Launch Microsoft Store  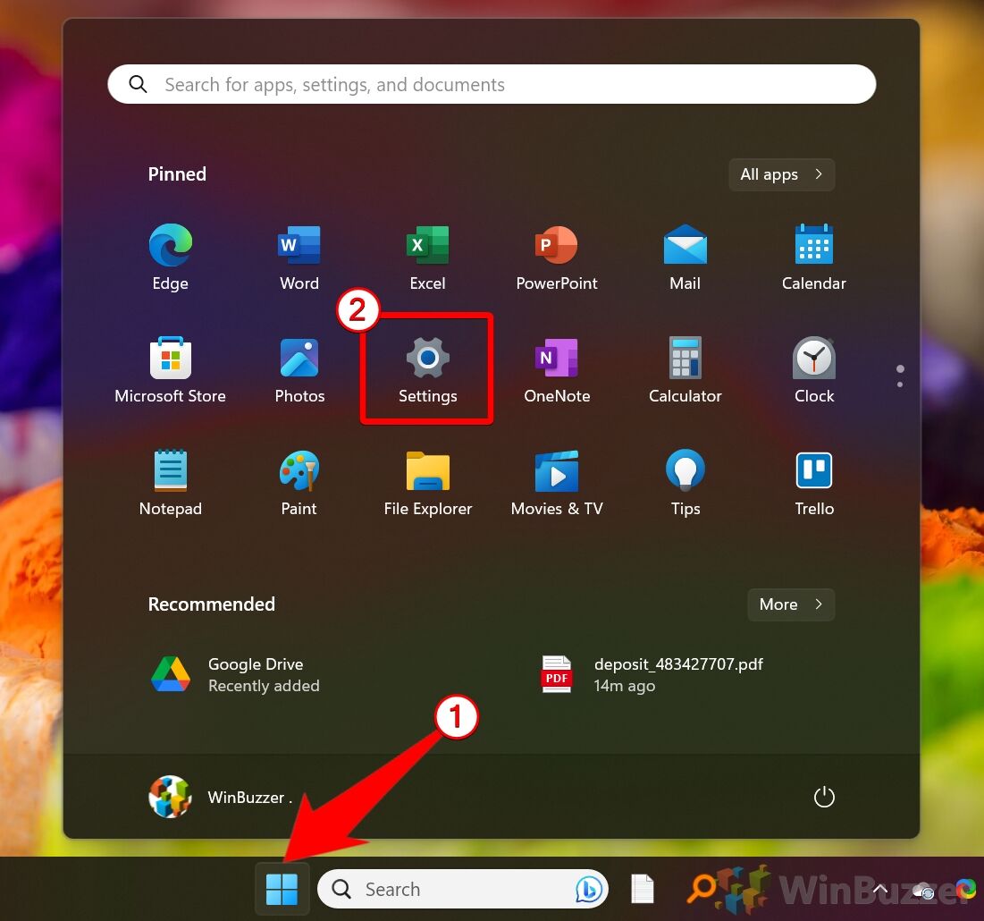(x=170, y=369)
